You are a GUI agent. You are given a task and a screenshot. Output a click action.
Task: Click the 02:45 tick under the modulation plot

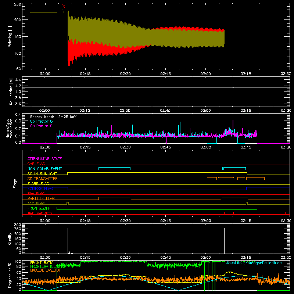(x=165, y=147)
